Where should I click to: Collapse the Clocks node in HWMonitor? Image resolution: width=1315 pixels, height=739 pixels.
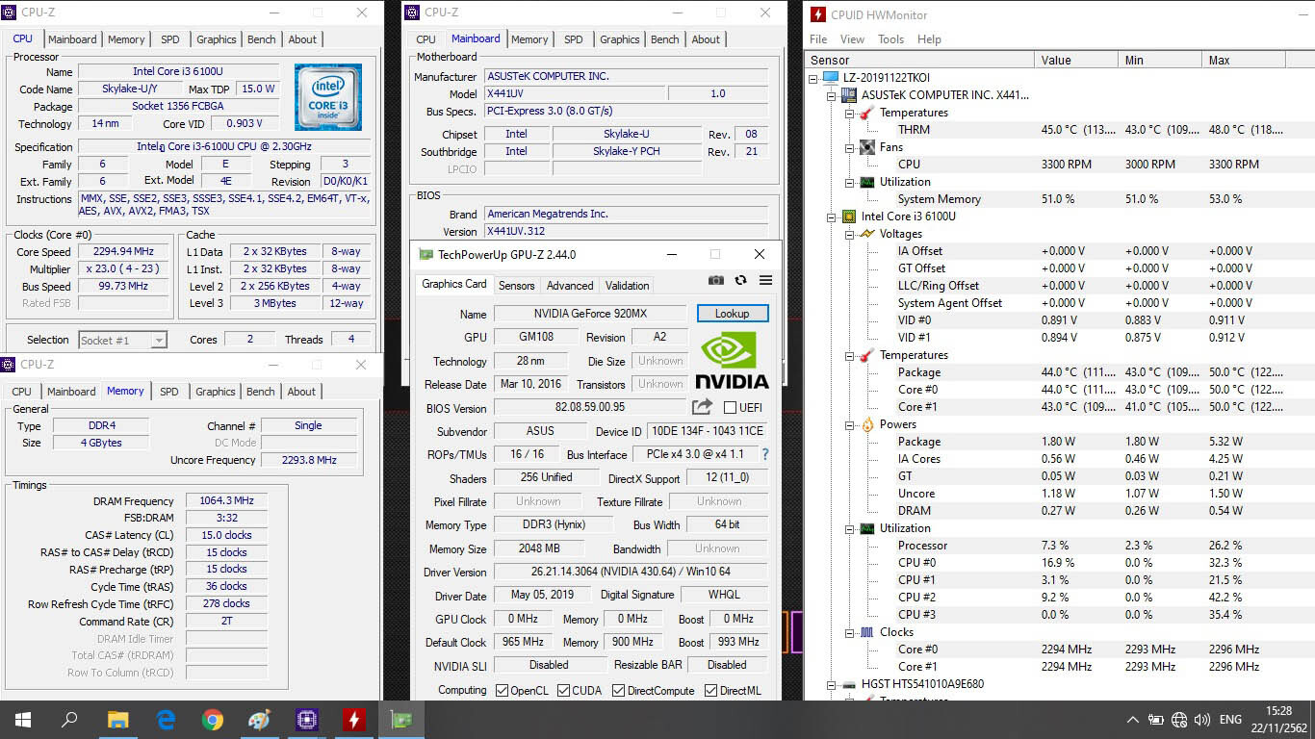[x=849, y=632]
